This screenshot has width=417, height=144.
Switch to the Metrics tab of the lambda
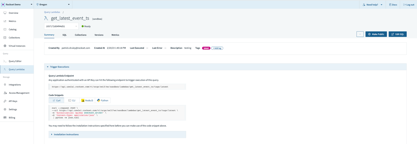[115, 35]
